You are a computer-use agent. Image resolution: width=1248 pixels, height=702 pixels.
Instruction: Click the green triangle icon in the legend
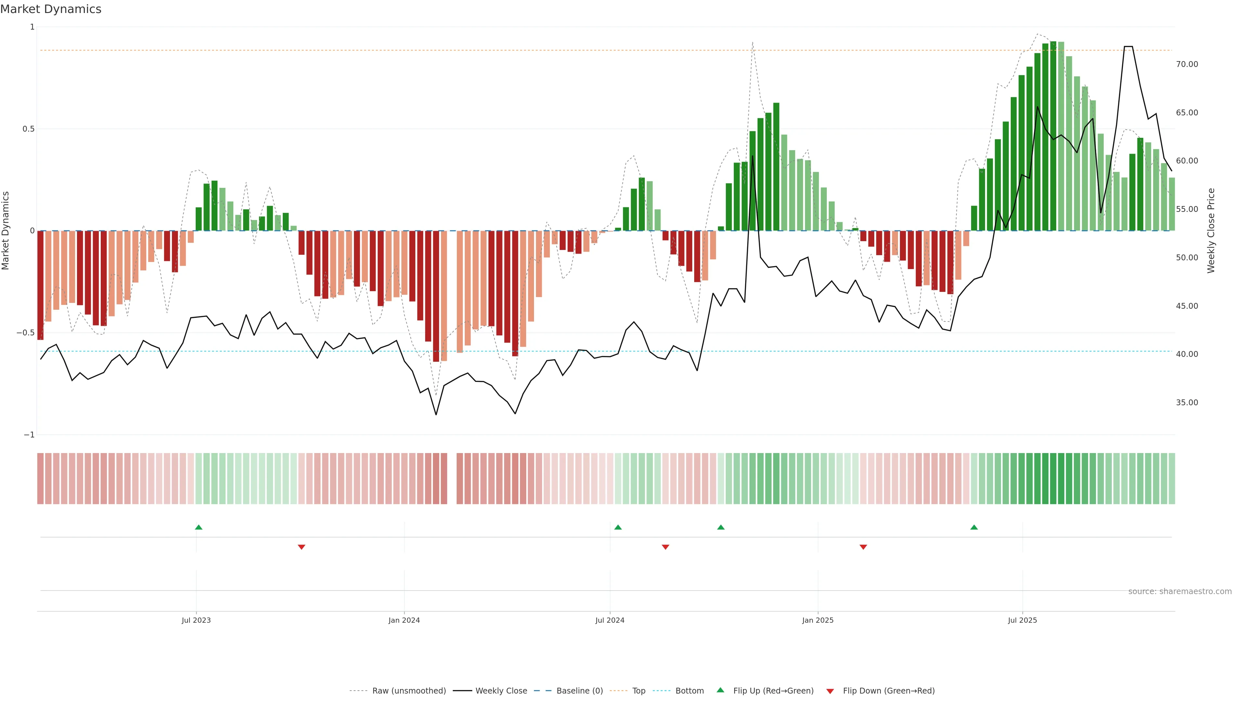tap(721, 690)
